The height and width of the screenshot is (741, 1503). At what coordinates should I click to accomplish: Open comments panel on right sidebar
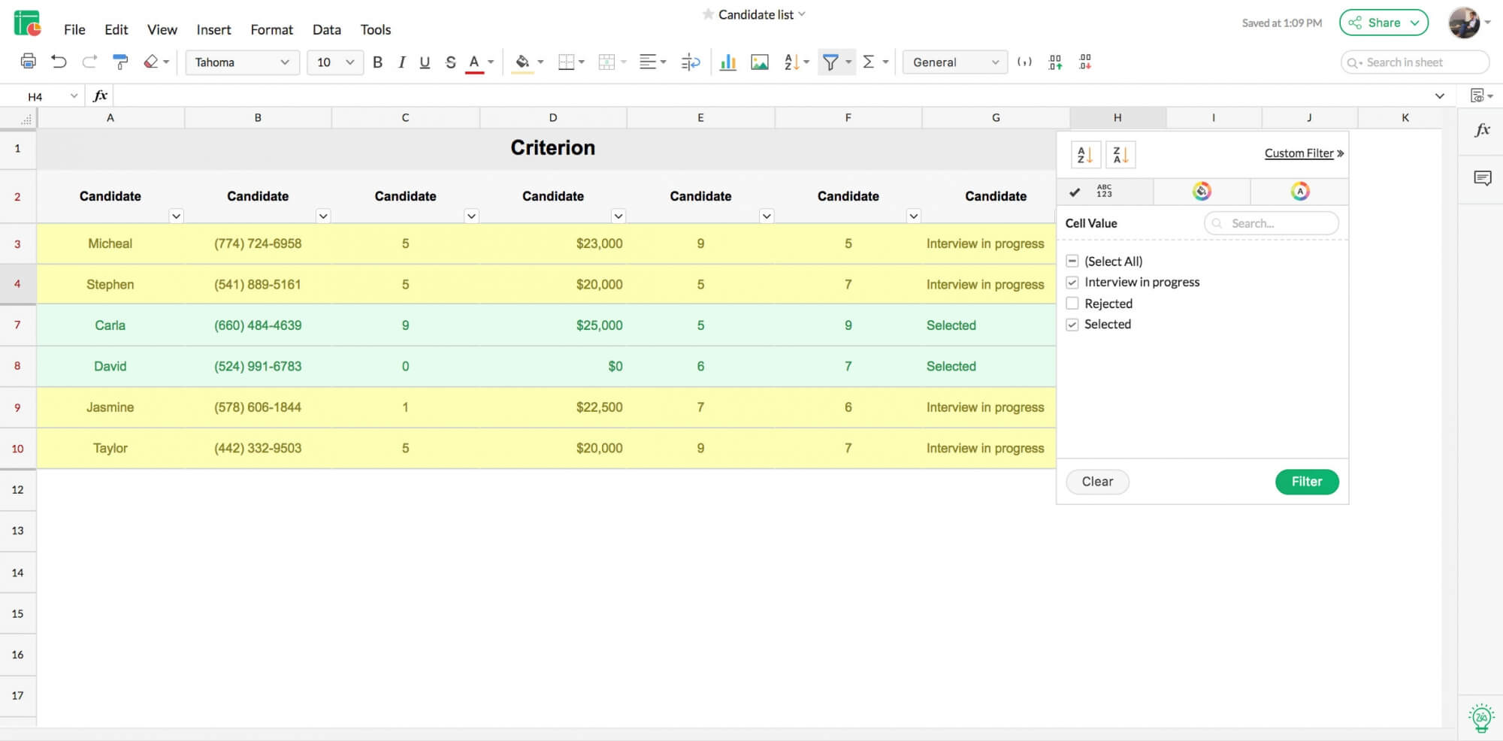point(1482,178)
